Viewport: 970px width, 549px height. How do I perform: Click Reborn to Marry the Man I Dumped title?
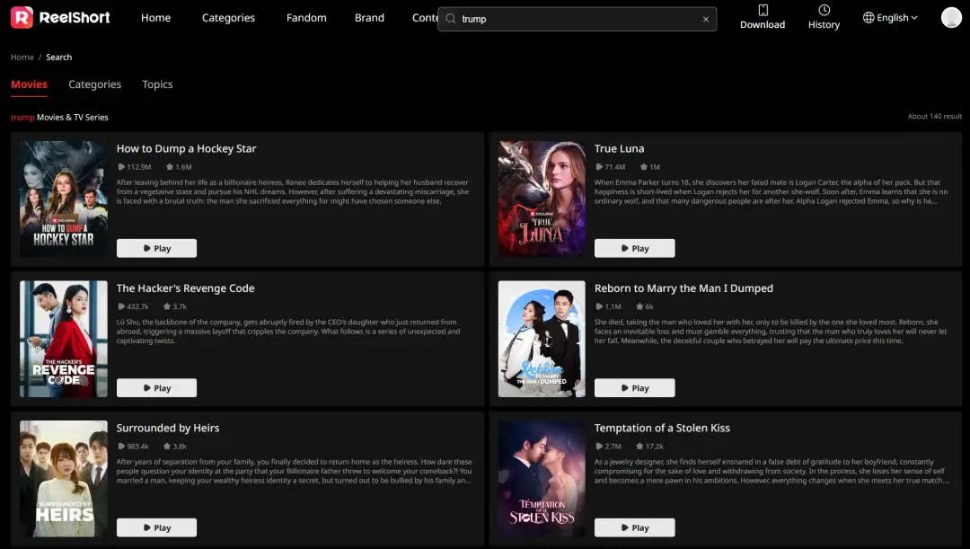click(683, 288)
